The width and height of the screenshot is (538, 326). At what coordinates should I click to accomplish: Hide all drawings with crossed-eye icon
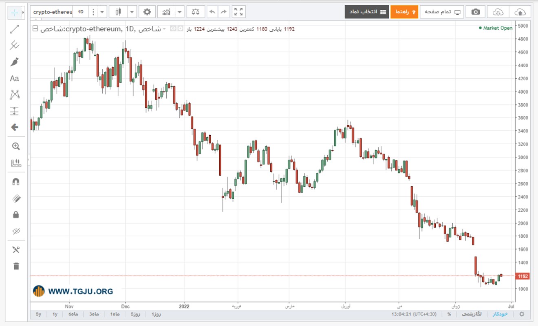(16, 231)
